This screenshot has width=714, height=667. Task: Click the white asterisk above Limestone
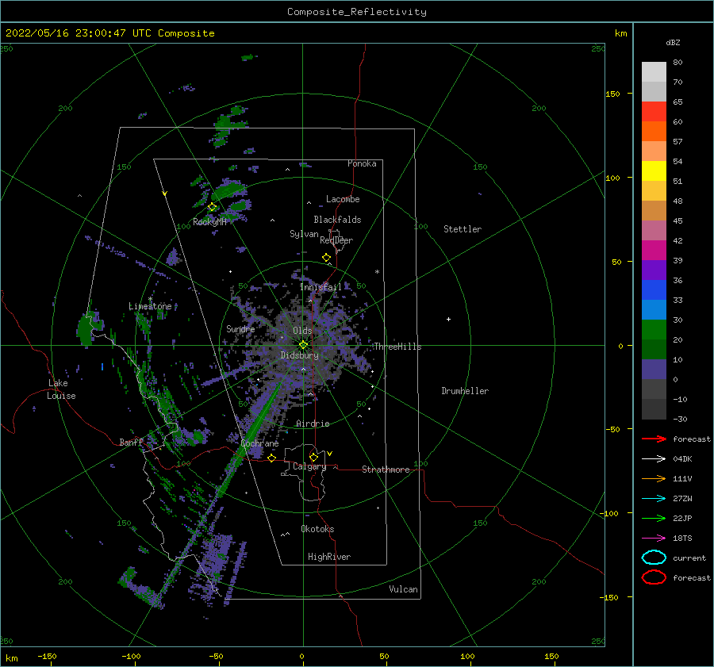pos(150,299)
